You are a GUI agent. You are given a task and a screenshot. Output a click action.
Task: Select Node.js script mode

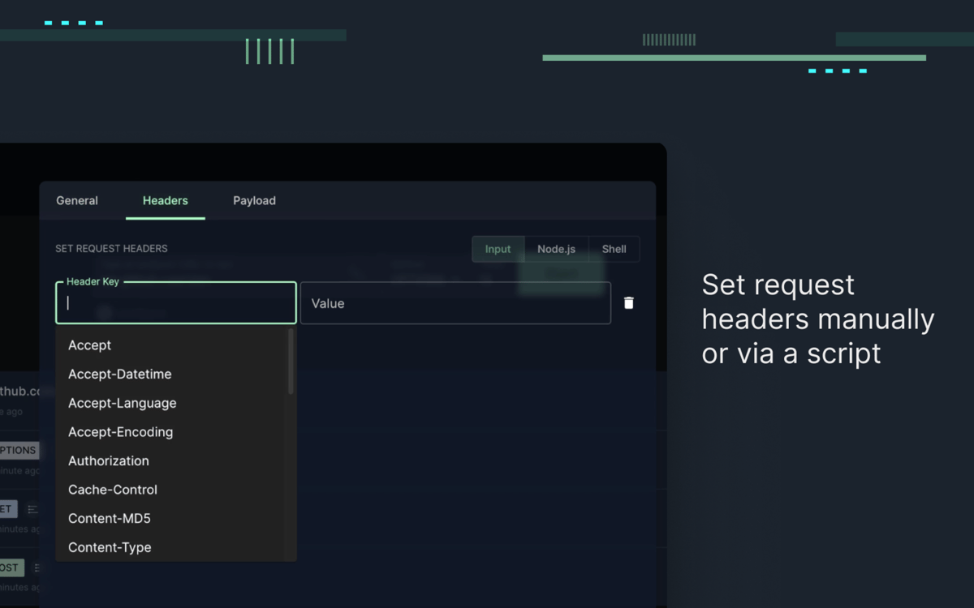[556, 249]
